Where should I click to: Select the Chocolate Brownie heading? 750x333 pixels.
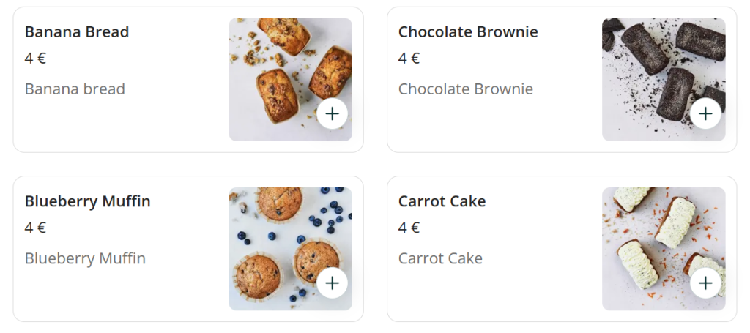468,32
